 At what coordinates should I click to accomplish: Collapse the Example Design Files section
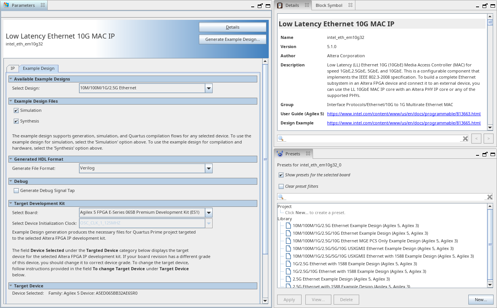tap(11, 101)
